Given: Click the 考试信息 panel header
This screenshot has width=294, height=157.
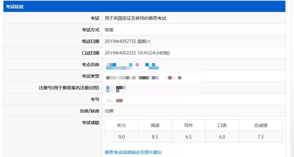Looking at the screenshot, I should pos(144,7).
